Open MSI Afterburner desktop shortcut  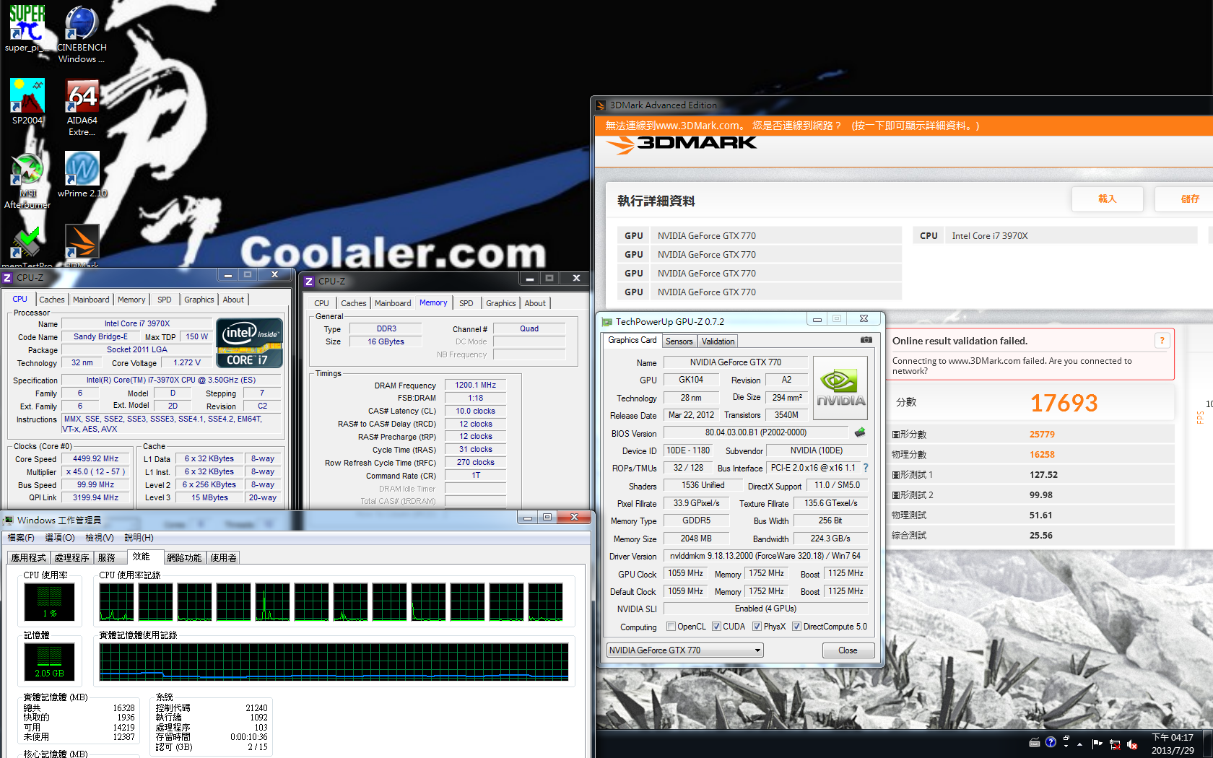pyautogui.click(x=27, y=180)
